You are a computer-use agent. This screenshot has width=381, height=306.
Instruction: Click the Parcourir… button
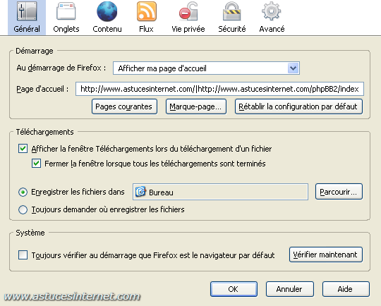(x=339, y=192)
